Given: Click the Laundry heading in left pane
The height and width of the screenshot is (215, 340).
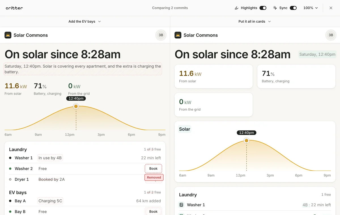Looking at the screenshot, I should point(18,149).
